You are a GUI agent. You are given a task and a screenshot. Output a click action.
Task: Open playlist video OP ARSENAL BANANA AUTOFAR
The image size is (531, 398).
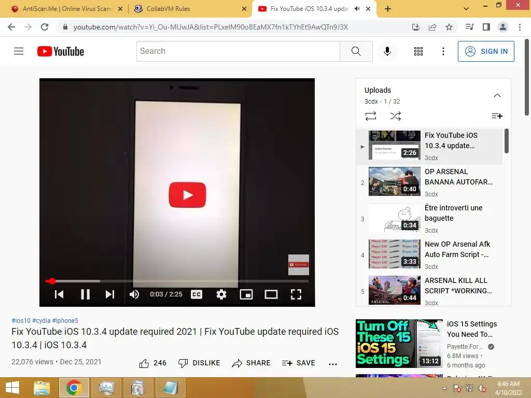[x=429, y=182]
